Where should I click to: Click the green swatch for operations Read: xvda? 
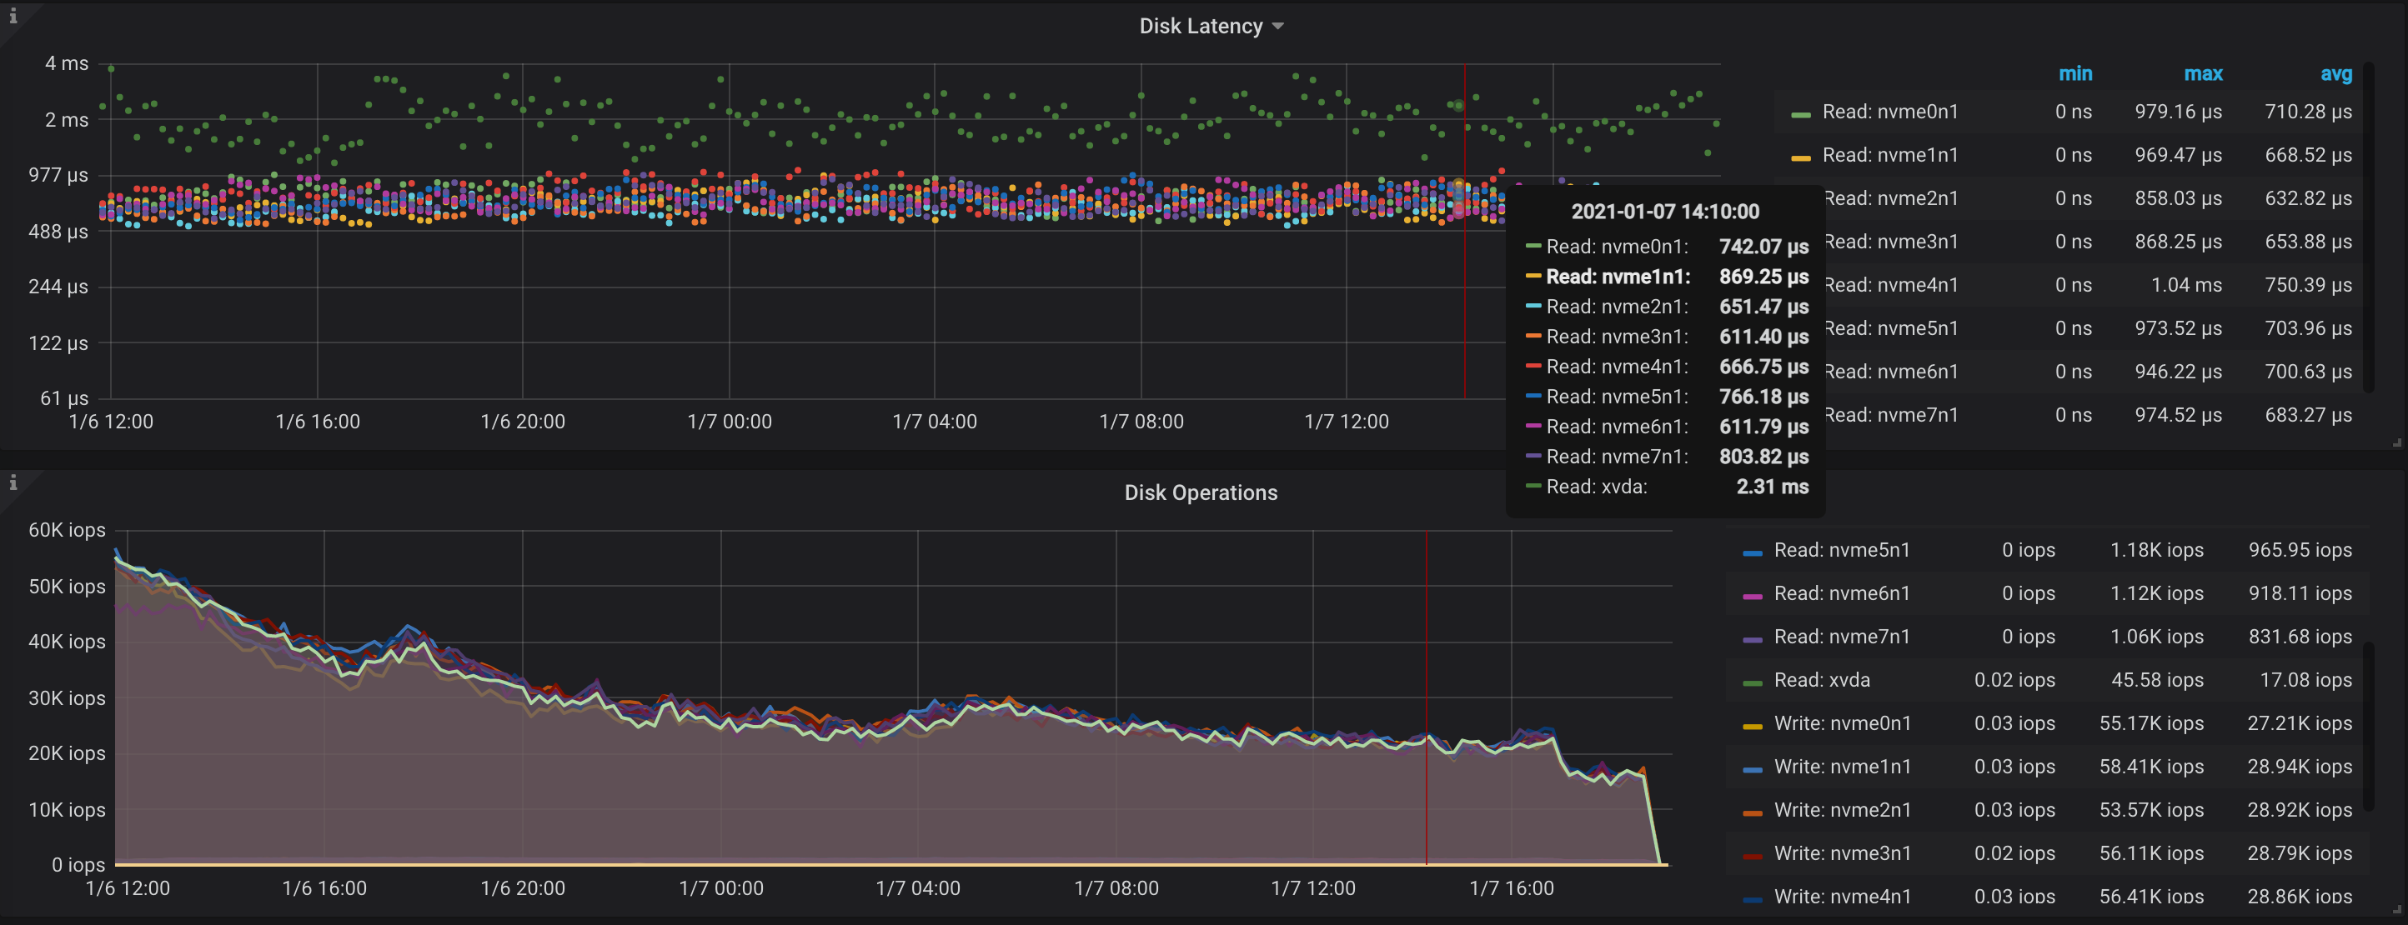point(1753,683)
